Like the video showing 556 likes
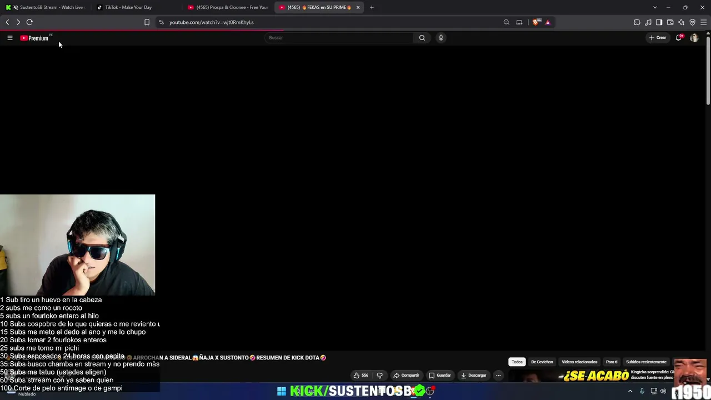Screen dimensions: 711x400 point(361,376)
